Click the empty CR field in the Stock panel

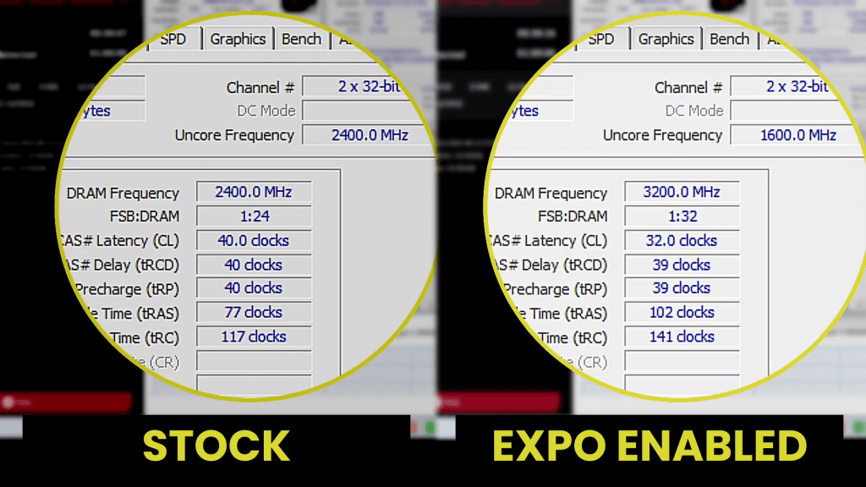tap(254, 362)
